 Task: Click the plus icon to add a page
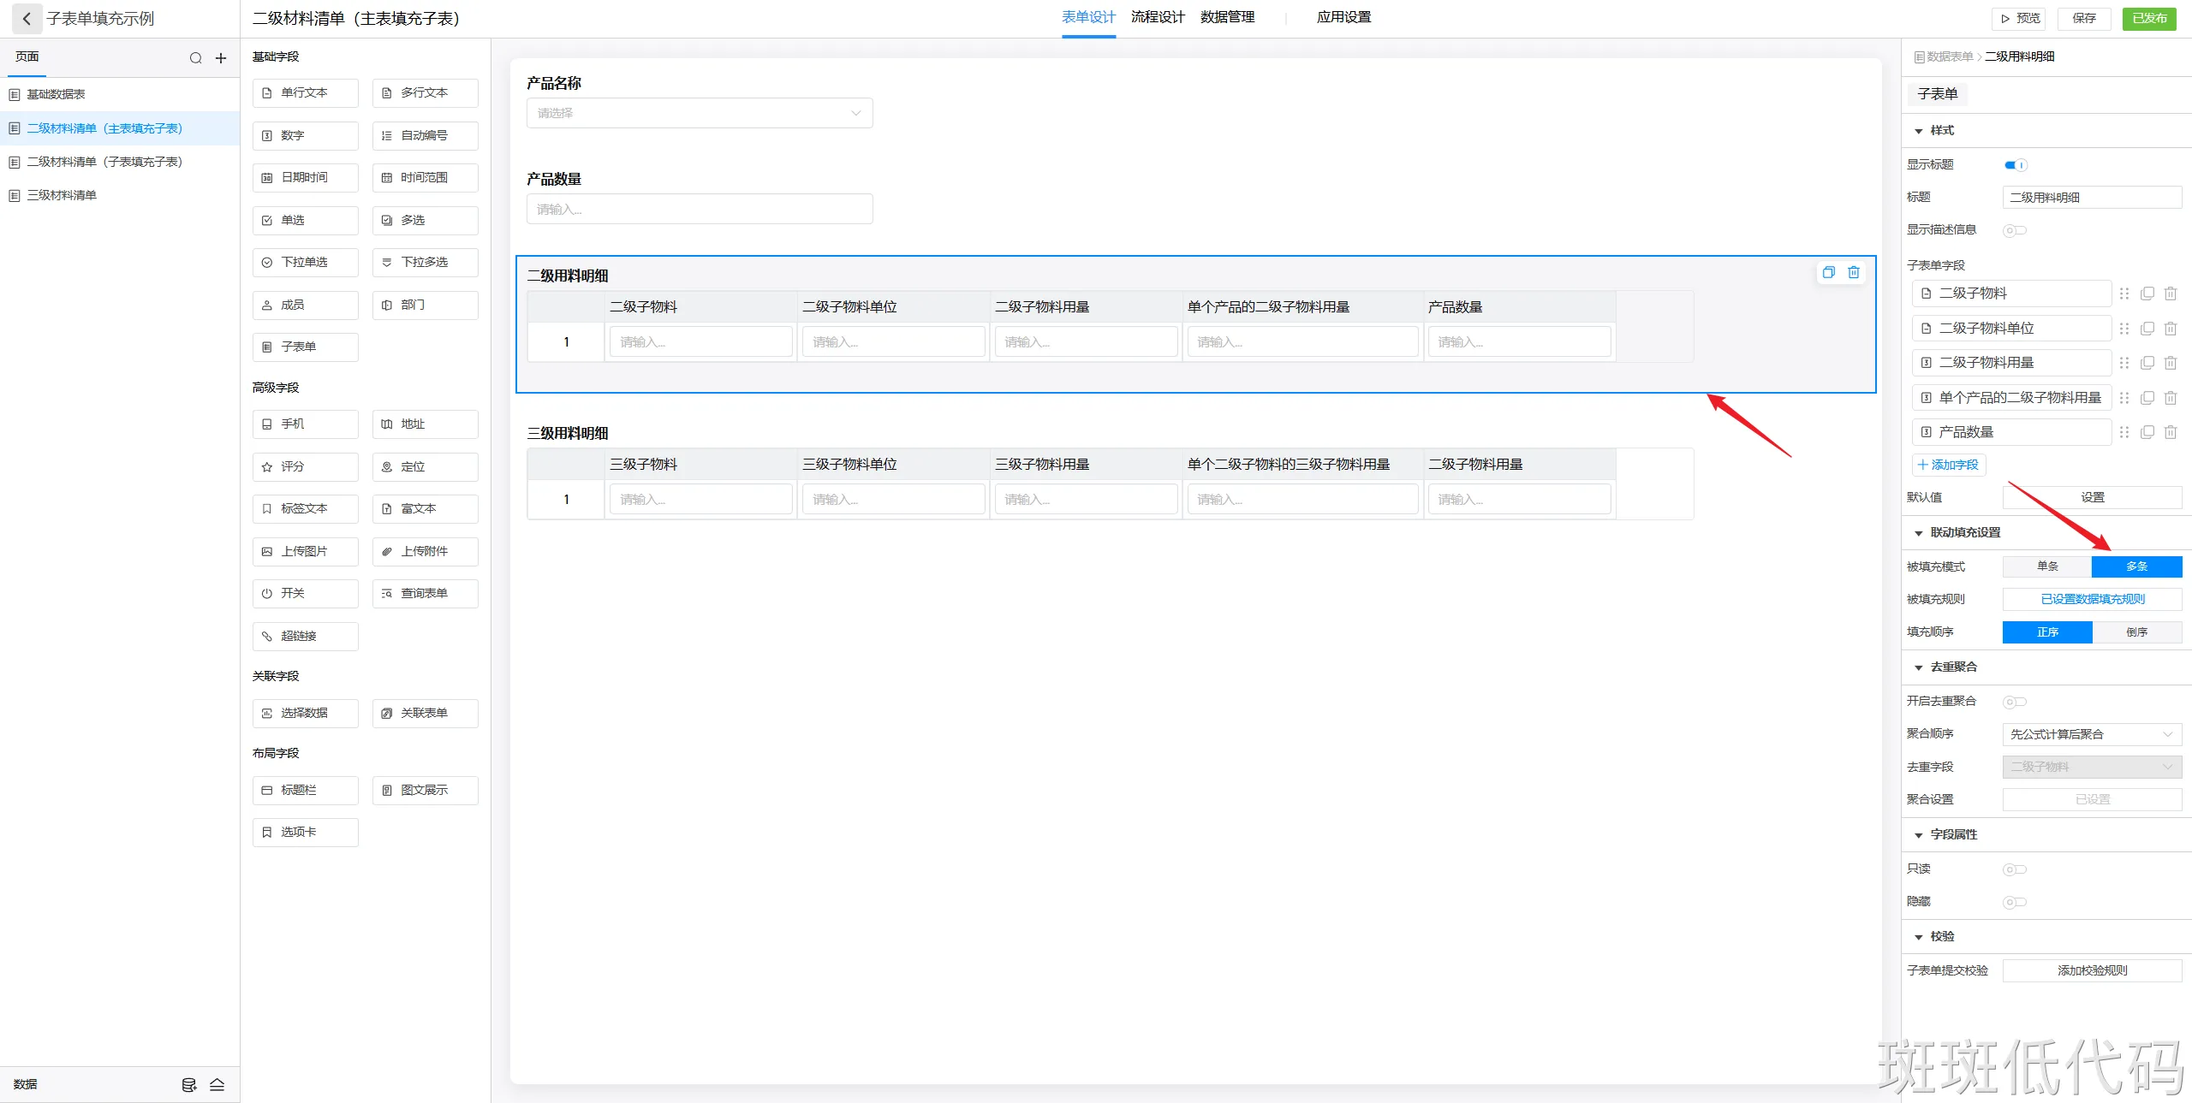click(221, 58)
